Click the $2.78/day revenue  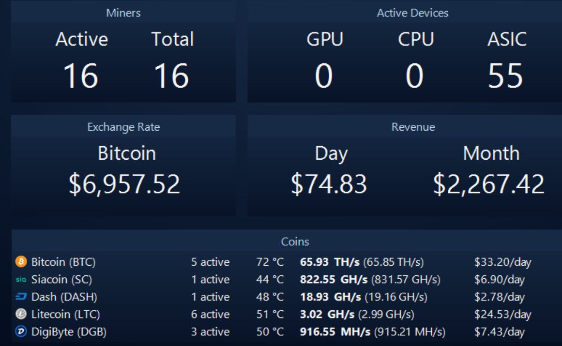[x=500, y=297]
